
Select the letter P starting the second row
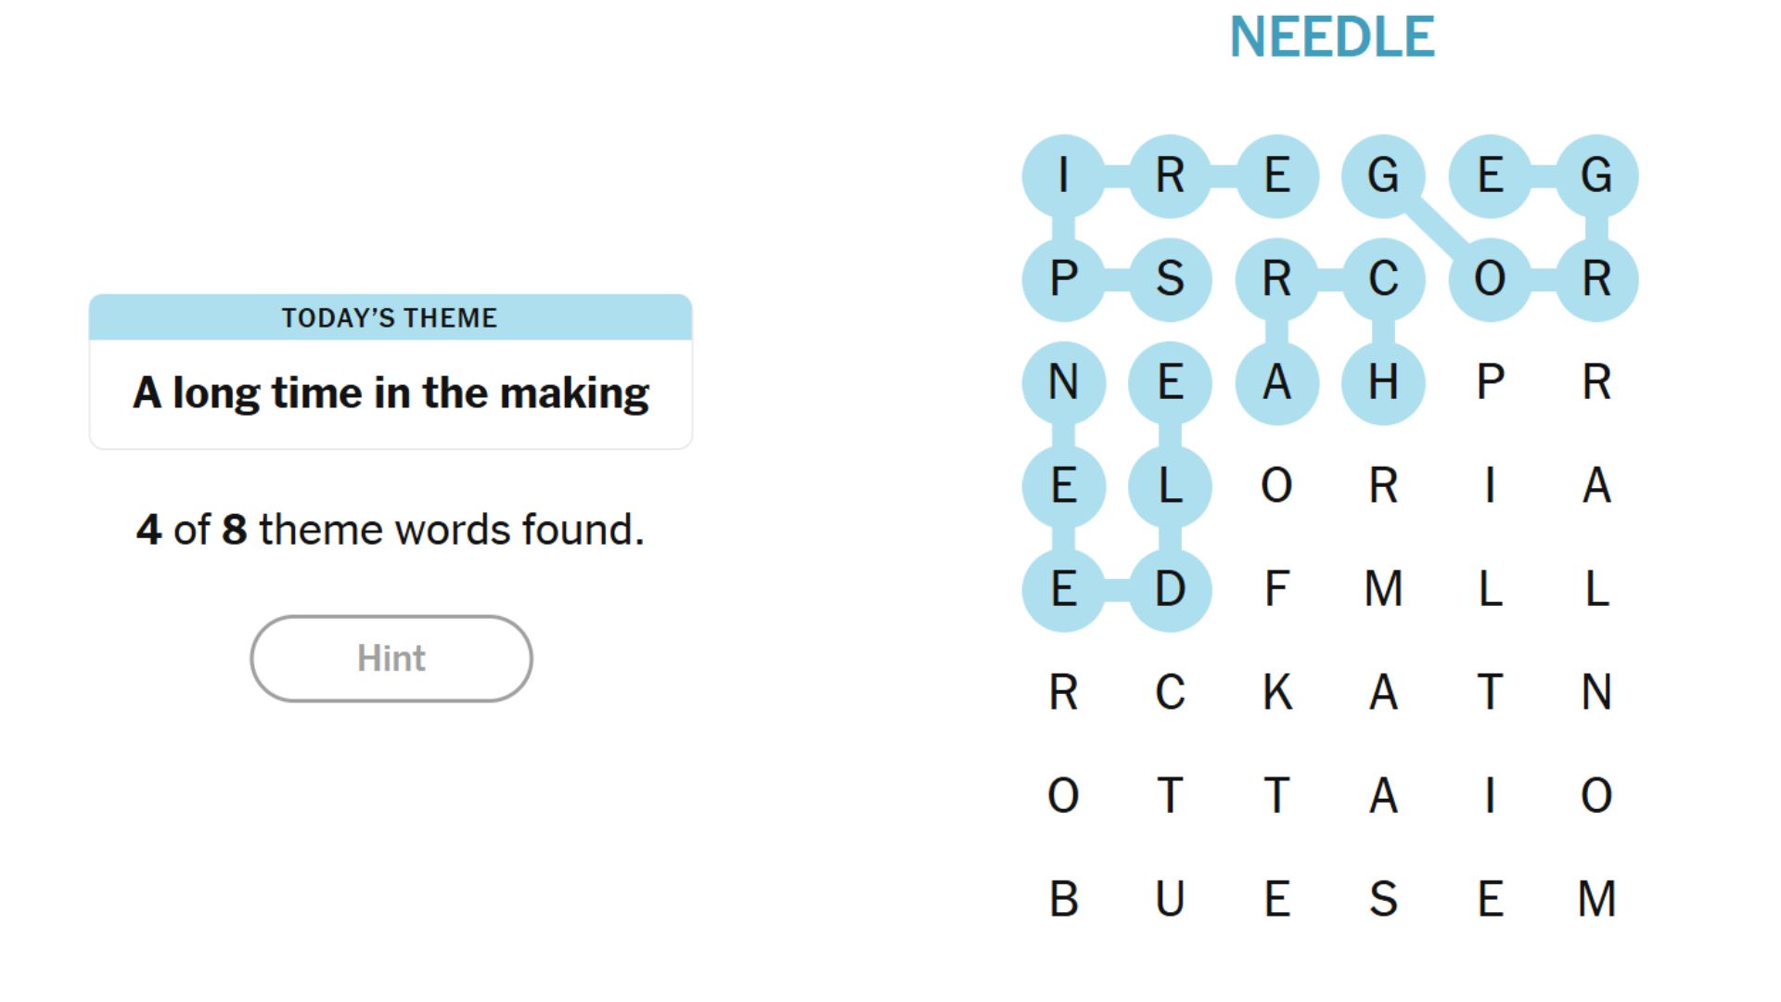(1064, 279)
